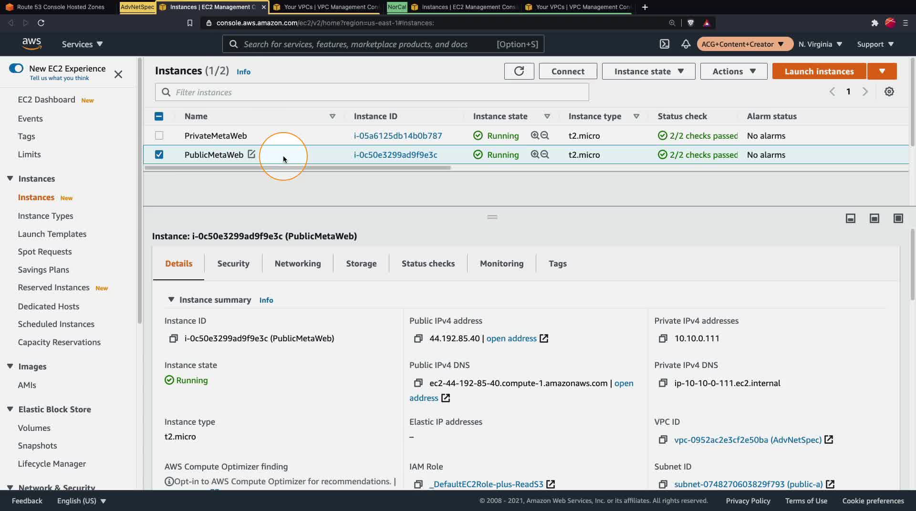Image resolution: width=916 pixels, height=511 pixels.
Task: Open the Actions dropdown
Action: coord(734,71)
